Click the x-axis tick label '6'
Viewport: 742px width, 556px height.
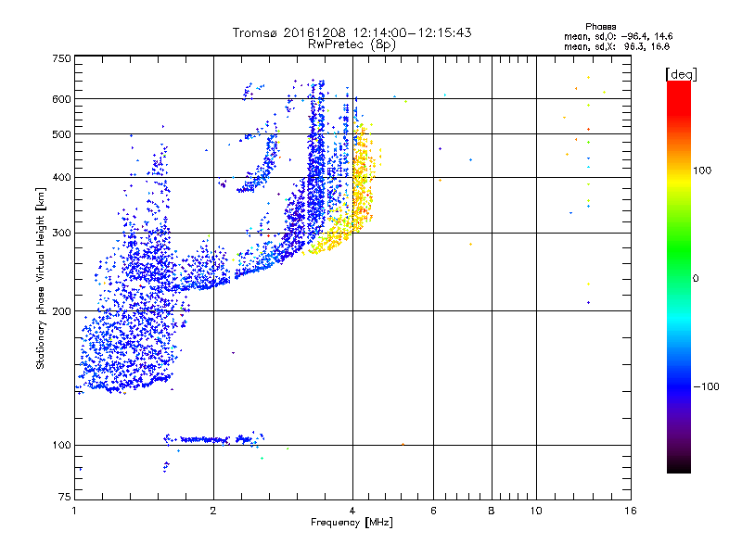[433, 511]
